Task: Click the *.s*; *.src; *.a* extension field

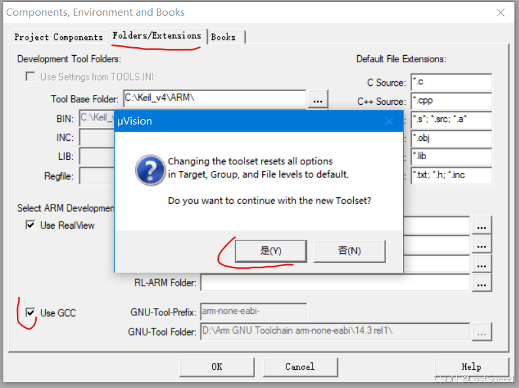Action: tap(452, 119)
